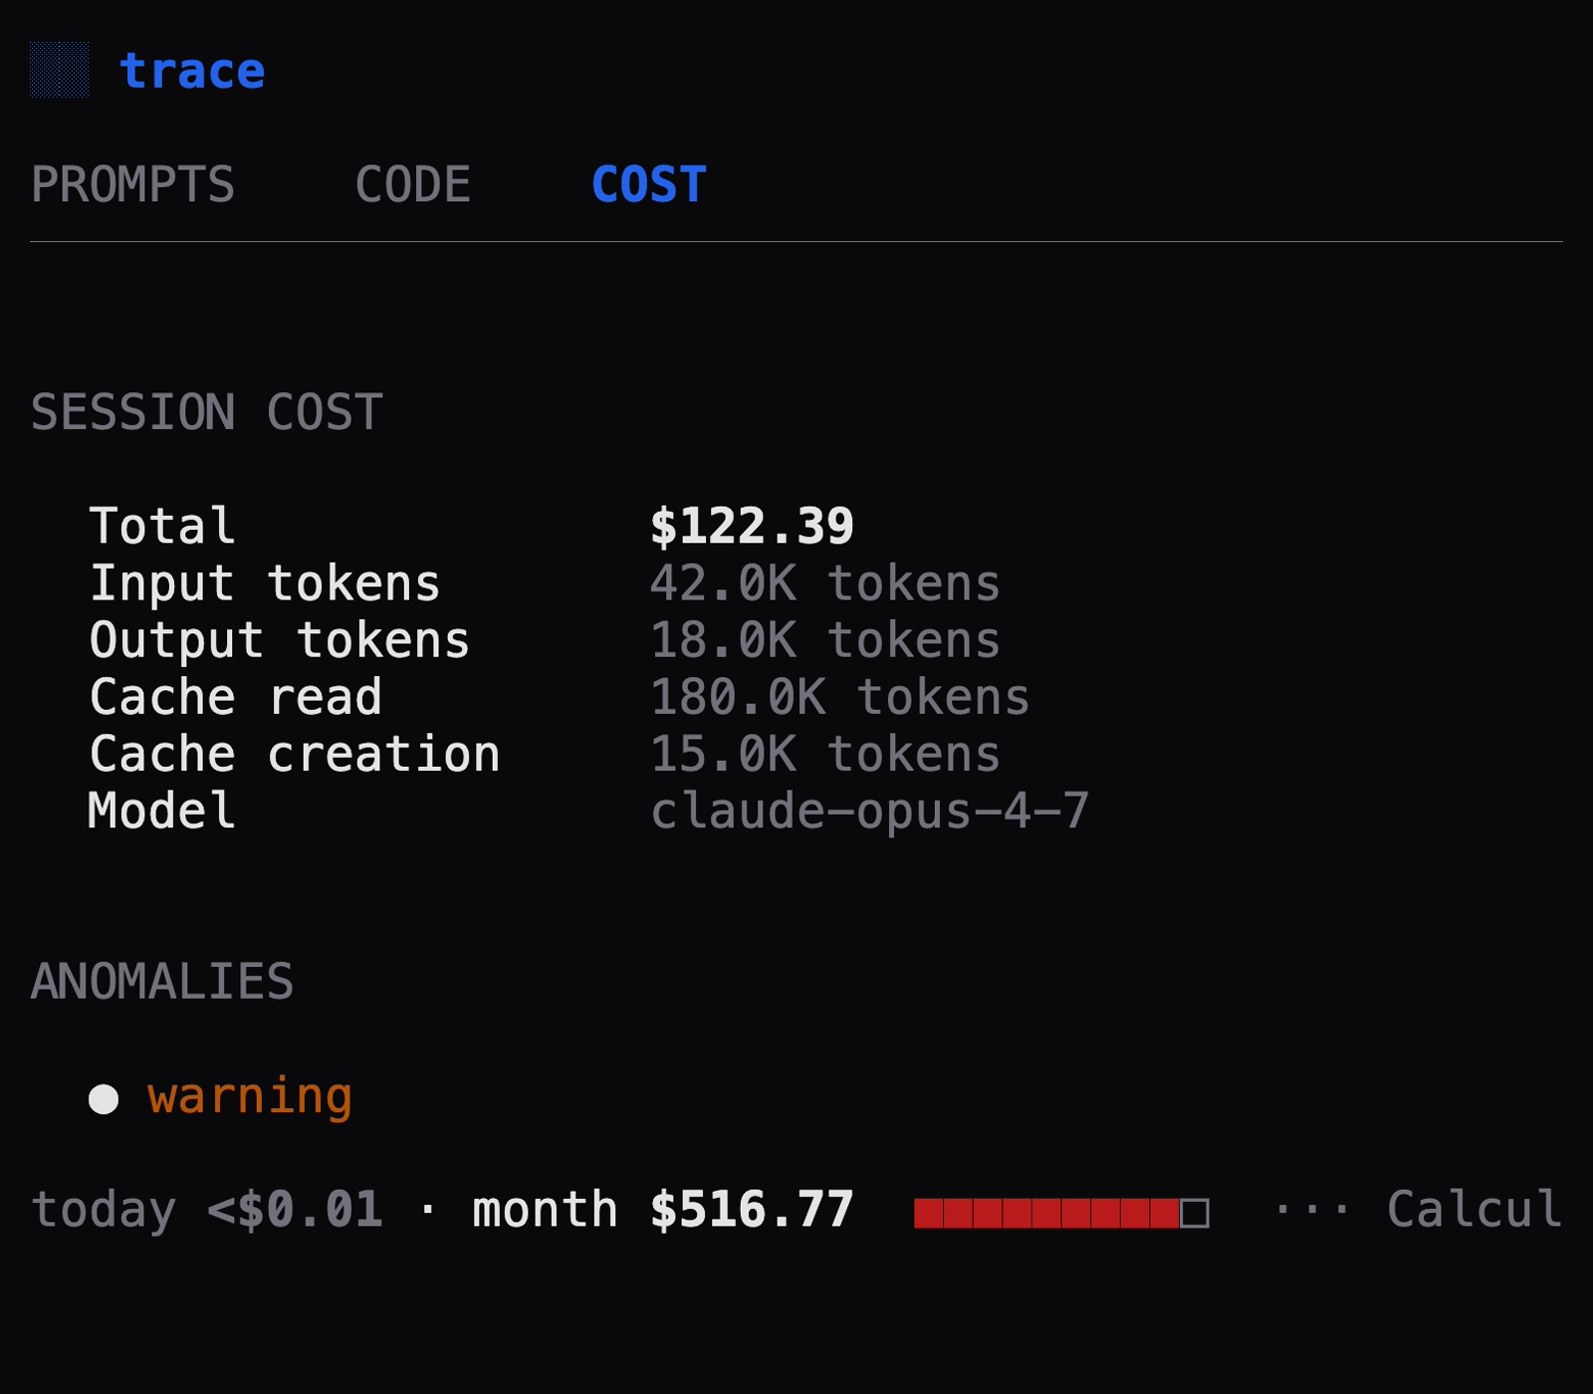Click the bullet next to the warning anomaly
The image size is (1593, 1394).
(x=105, y=1099)
